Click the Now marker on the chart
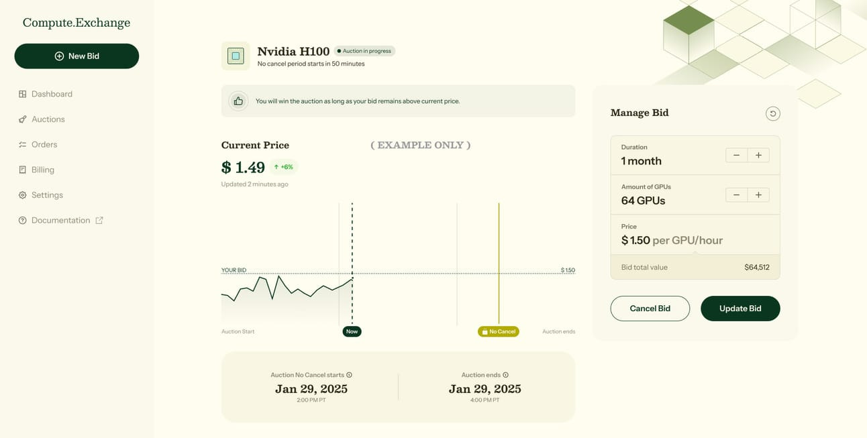 (352, 331)
